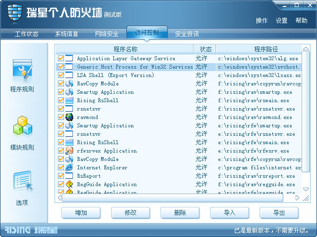Click the RsReport window icon
Image resolution: width=317 pixels, height=237 pixels.
tap(69, 176)
